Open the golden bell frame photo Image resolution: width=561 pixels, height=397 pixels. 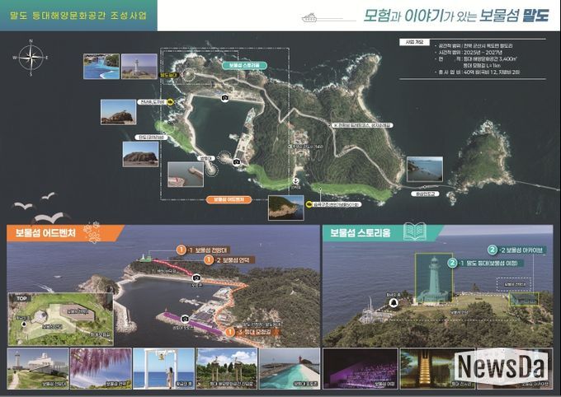click(163, 369)
